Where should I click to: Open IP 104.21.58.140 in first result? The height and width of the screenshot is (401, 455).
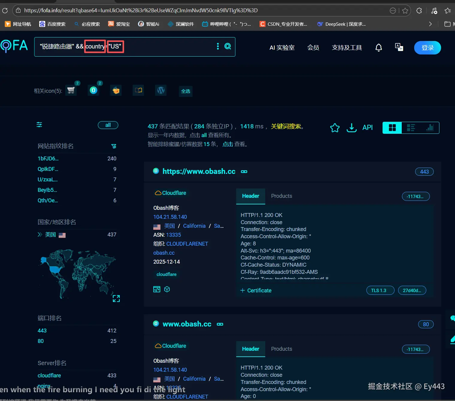click(x=170, y=217)
